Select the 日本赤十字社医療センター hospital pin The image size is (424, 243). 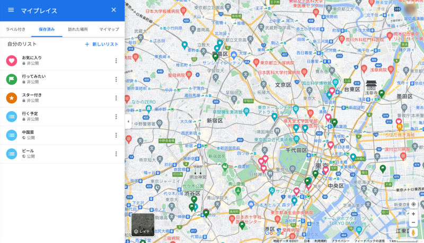point(232,219)
